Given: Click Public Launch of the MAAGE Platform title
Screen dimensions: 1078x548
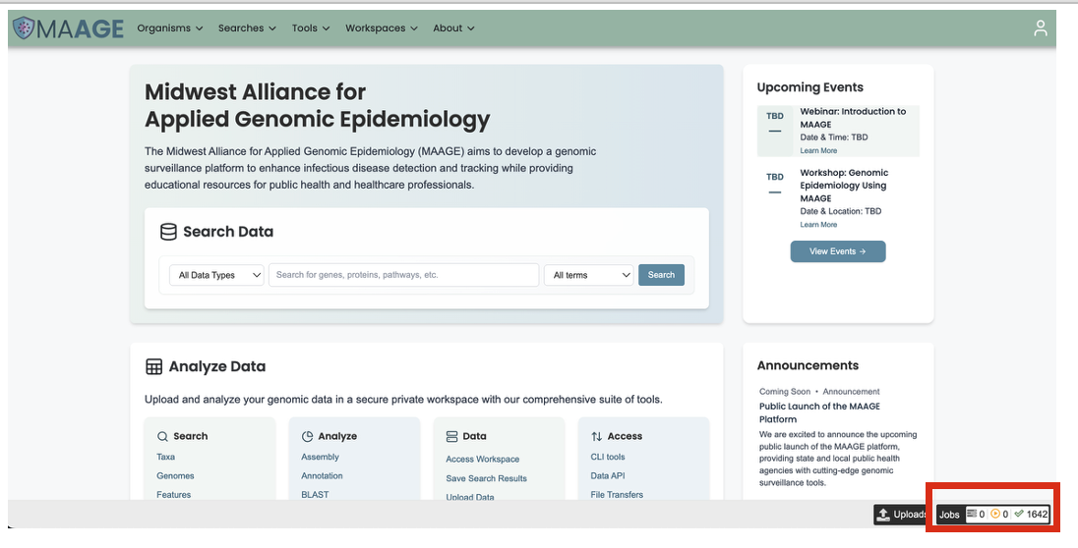Looking at the screenshot, I should [819, 412].
